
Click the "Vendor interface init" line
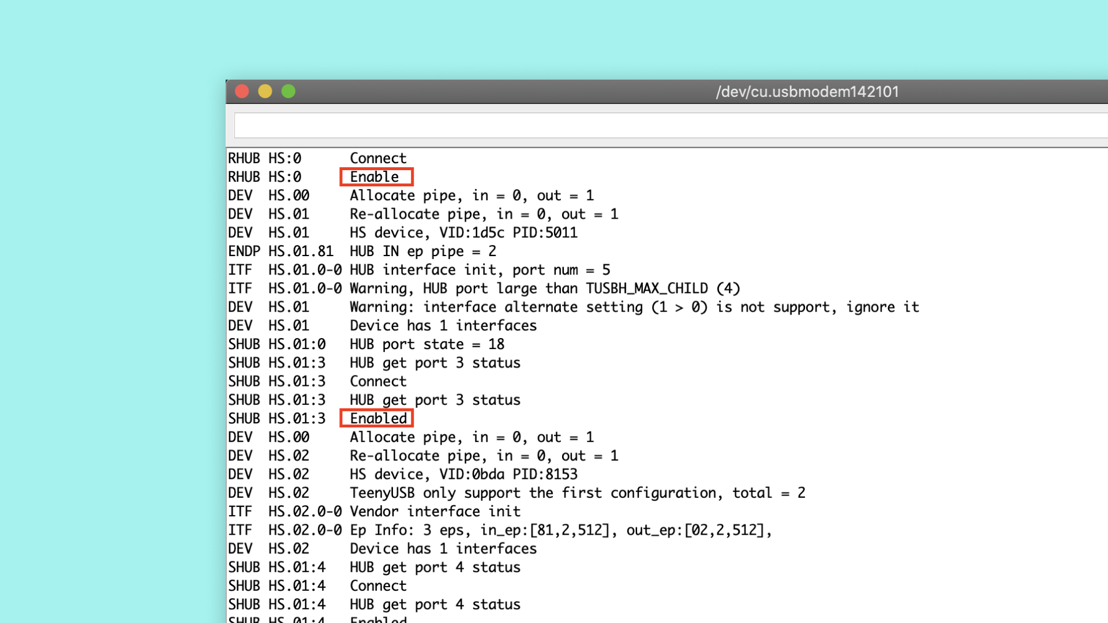pos(435,511)
